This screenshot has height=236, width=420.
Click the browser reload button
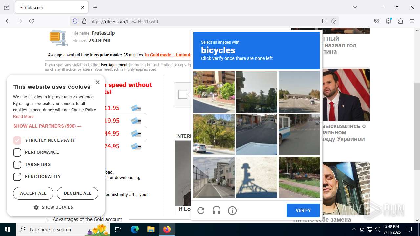(31, 21)
